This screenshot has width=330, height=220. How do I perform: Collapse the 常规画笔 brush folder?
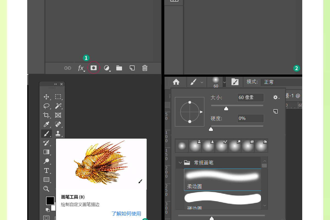pyautogui.click(x=180, y=163)
